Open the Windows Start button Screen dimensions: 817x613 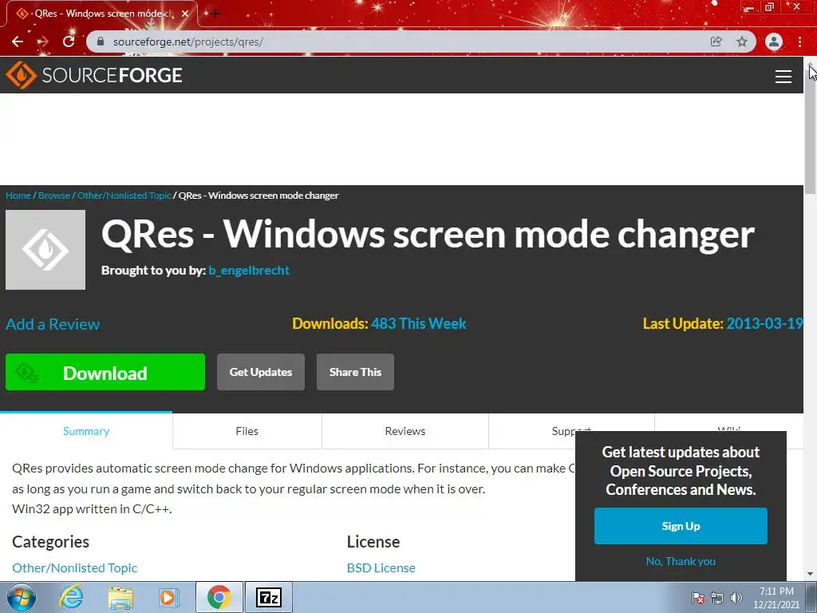20,597
